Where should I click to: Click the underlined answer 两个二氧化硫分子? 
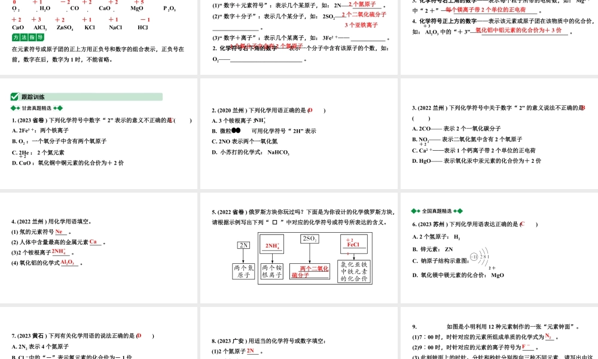tap(312, 270)
